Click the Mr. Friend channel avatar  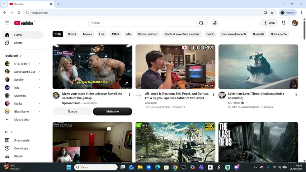click(x=222, y=95)
